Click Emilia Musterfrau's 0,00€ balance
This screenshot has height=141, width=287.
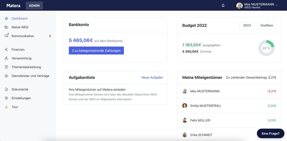pyautogui.click(x=272, y=106)
